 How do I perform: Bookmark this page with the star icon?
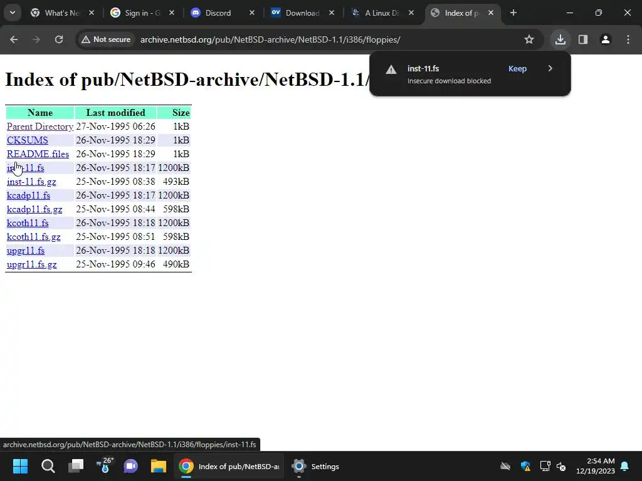tap(529, 39)
